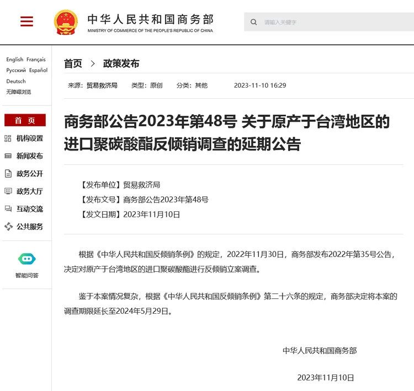Open 无障碍浏览 accessibility mode

(x=18, y=92)
